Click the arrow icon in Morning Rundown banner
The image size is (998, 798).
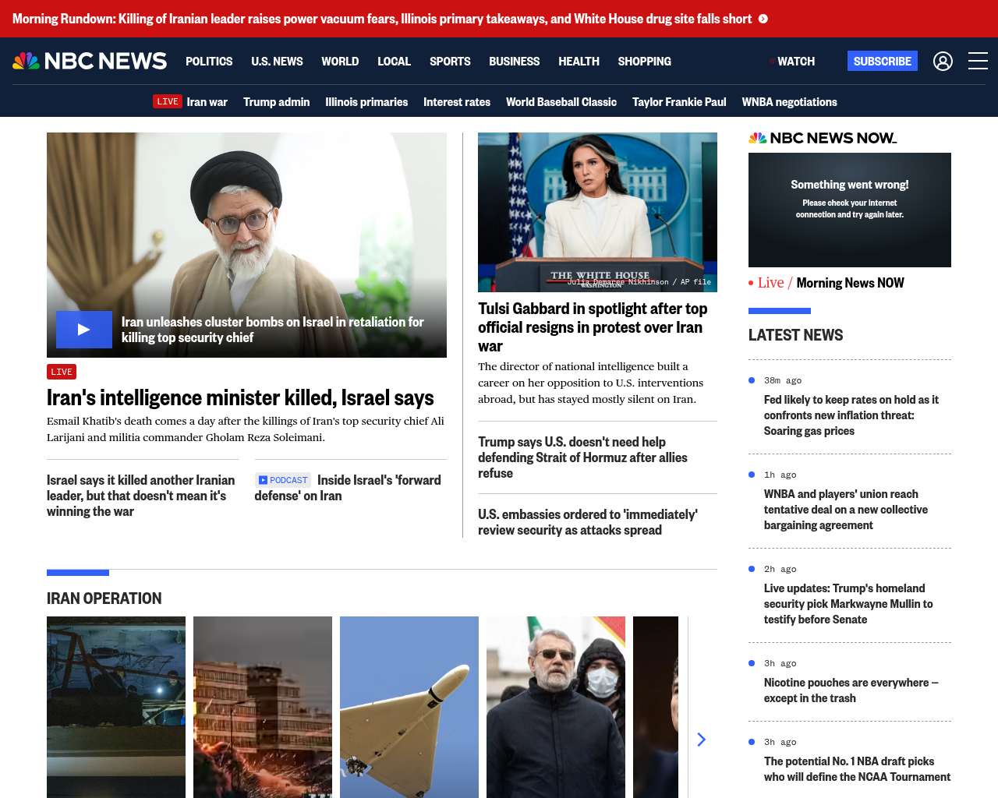(763, 19)
